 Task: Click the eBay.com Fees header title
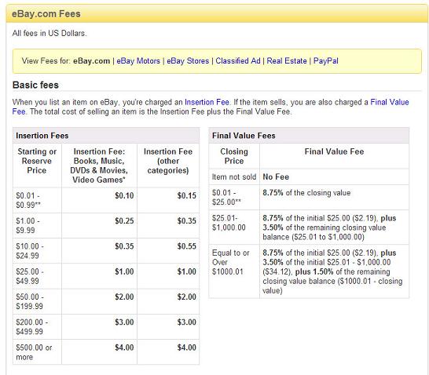[46, 13]
